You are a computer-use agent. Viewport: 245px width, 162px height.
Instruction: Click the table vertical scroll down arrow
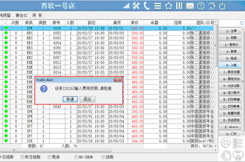pos(216,146)
